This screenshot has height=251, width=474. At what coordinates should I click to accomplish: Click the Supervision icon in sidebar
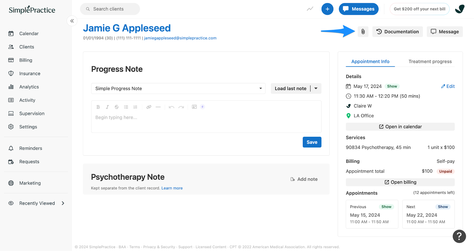coord(11,113)
